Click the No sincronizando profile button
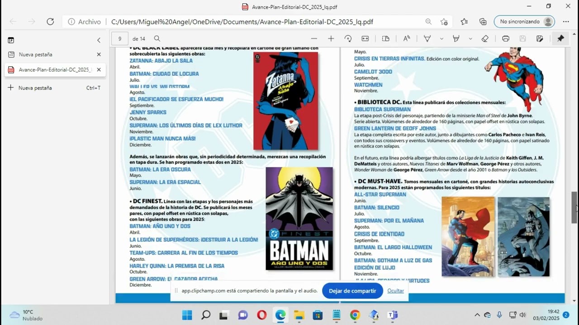The width and height of the screenshot is (579, 325). (x=524, y=22)
